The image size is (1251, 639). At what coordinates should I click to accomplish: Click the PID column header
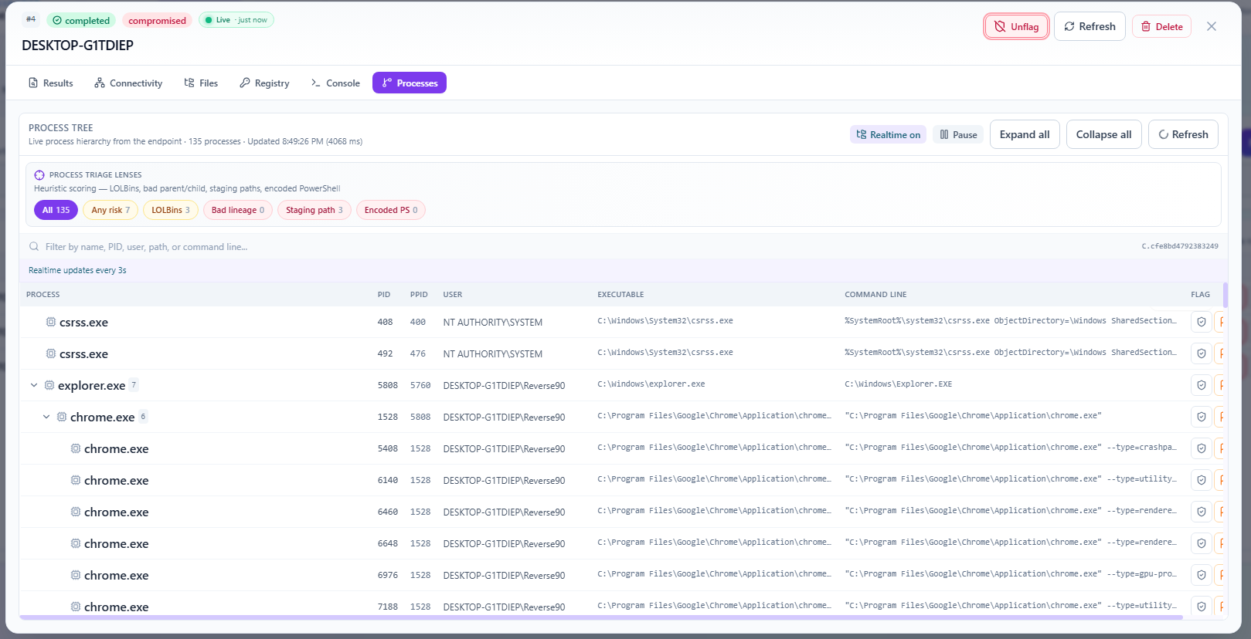click(384, 295)
